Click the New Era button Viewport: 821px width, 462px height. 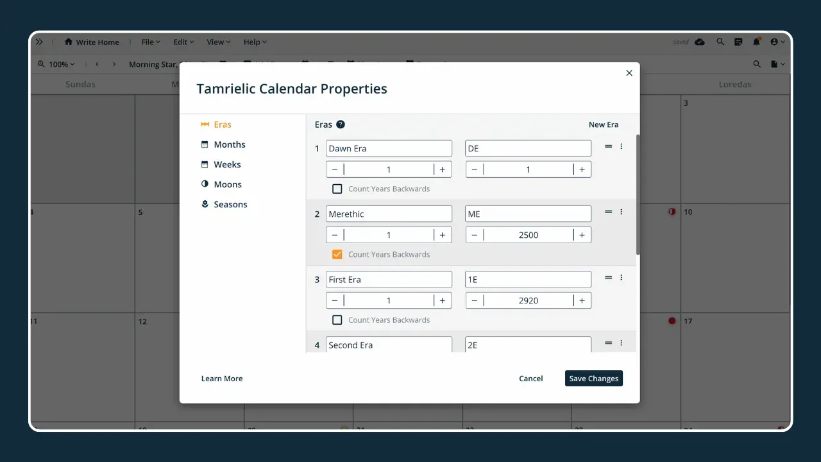(x=604, y=125)
